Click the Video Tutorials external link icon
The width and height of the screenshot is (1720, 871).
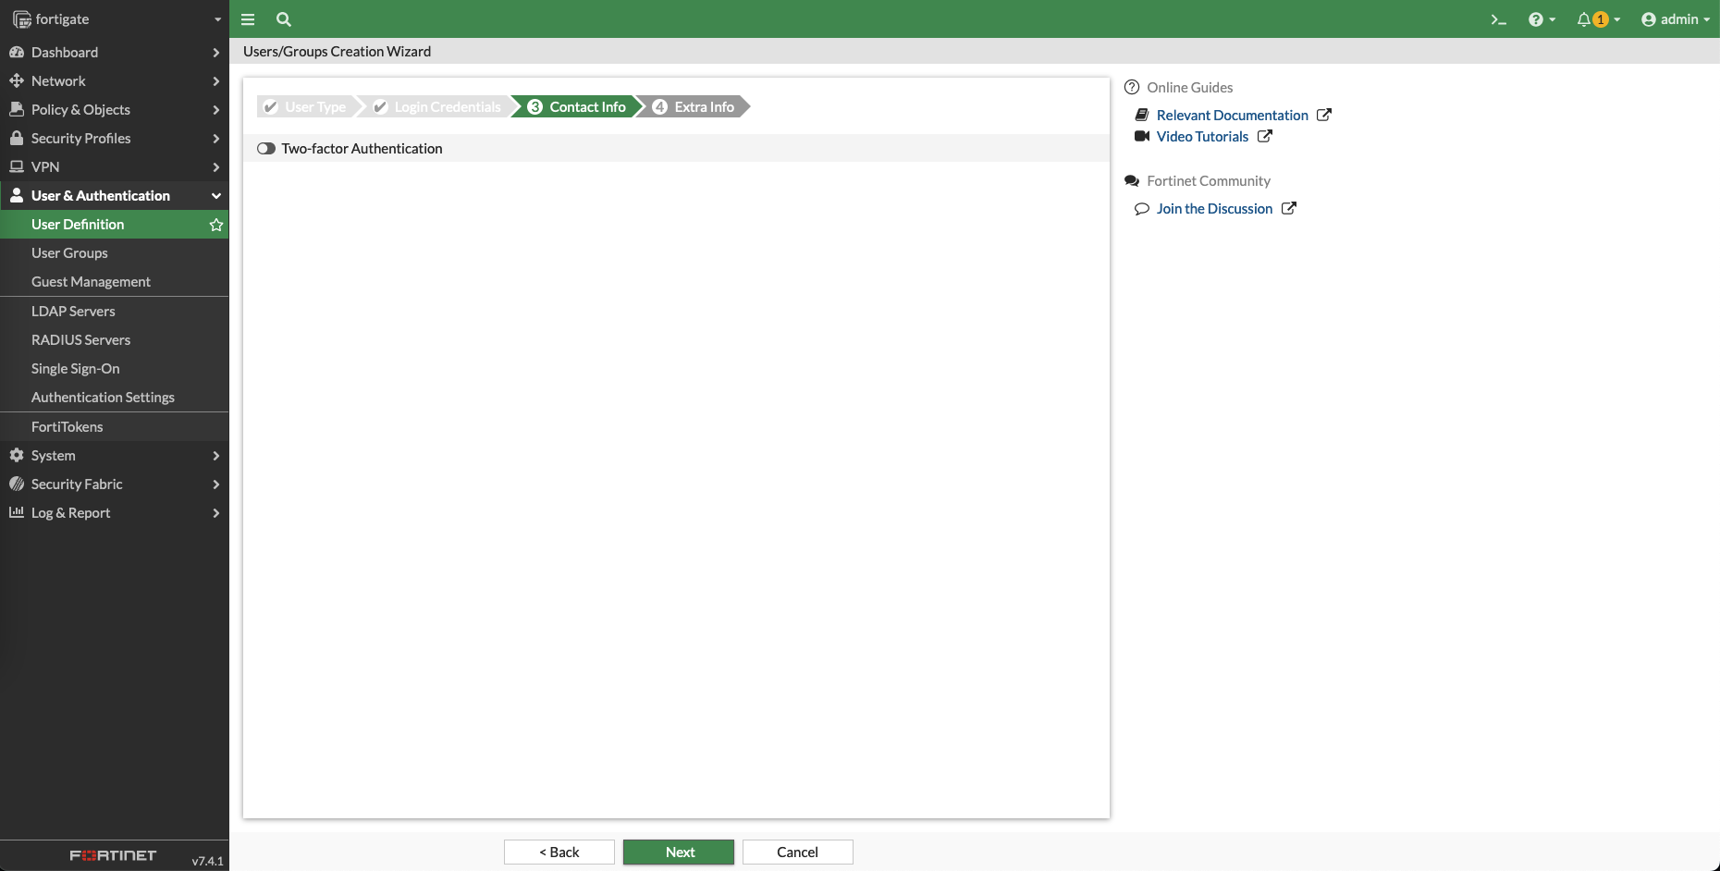point(1265,136)
